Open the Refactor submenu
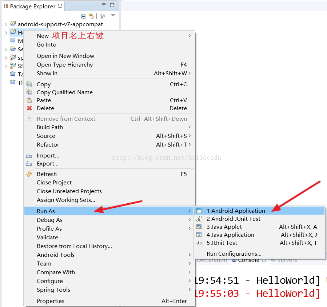The width and height of the screenshot is (327, 307). (x=109, y=145)
